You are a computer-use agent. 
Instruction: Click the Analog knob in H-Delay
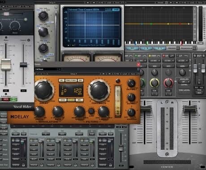[x=131, y=112]
